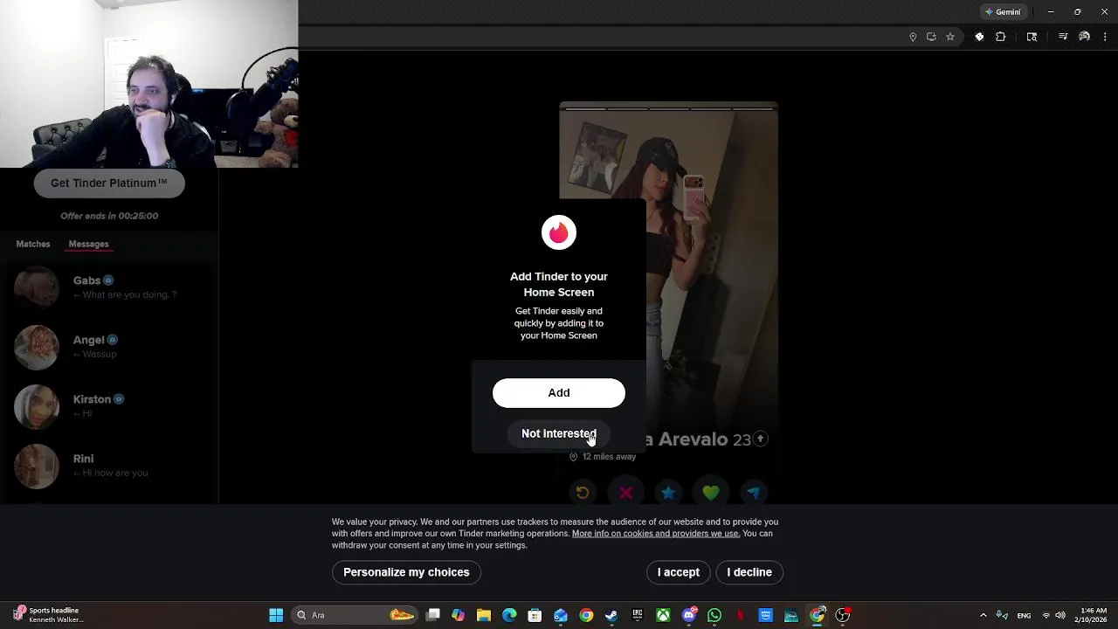Open profile info arrow next to age 23
This screenshot has width=1118, height=629.
[761, 439]
